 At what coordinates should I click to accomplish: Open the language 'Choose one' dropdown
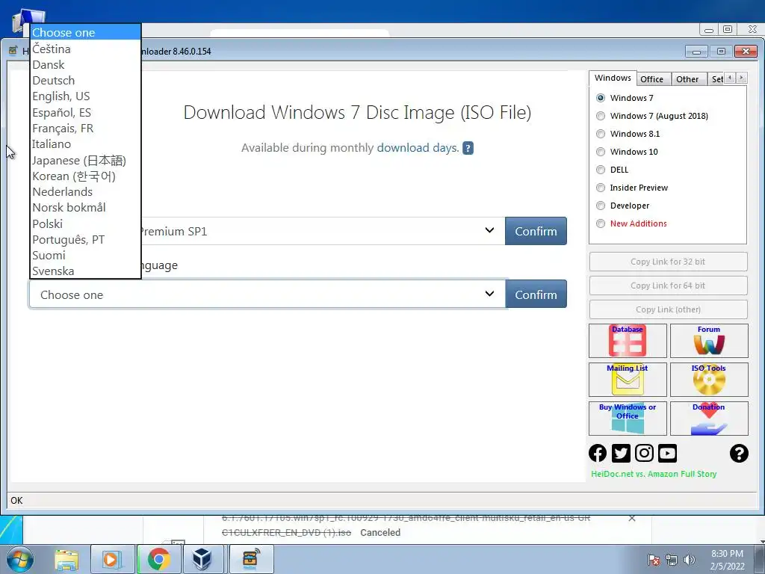point(267,294)
